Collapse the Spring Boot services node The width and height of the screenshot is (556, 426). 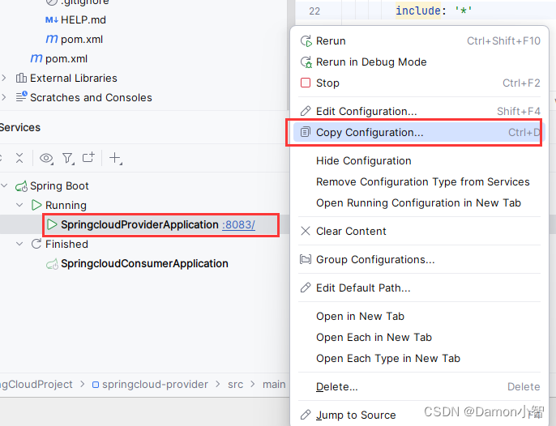[4, 185]
